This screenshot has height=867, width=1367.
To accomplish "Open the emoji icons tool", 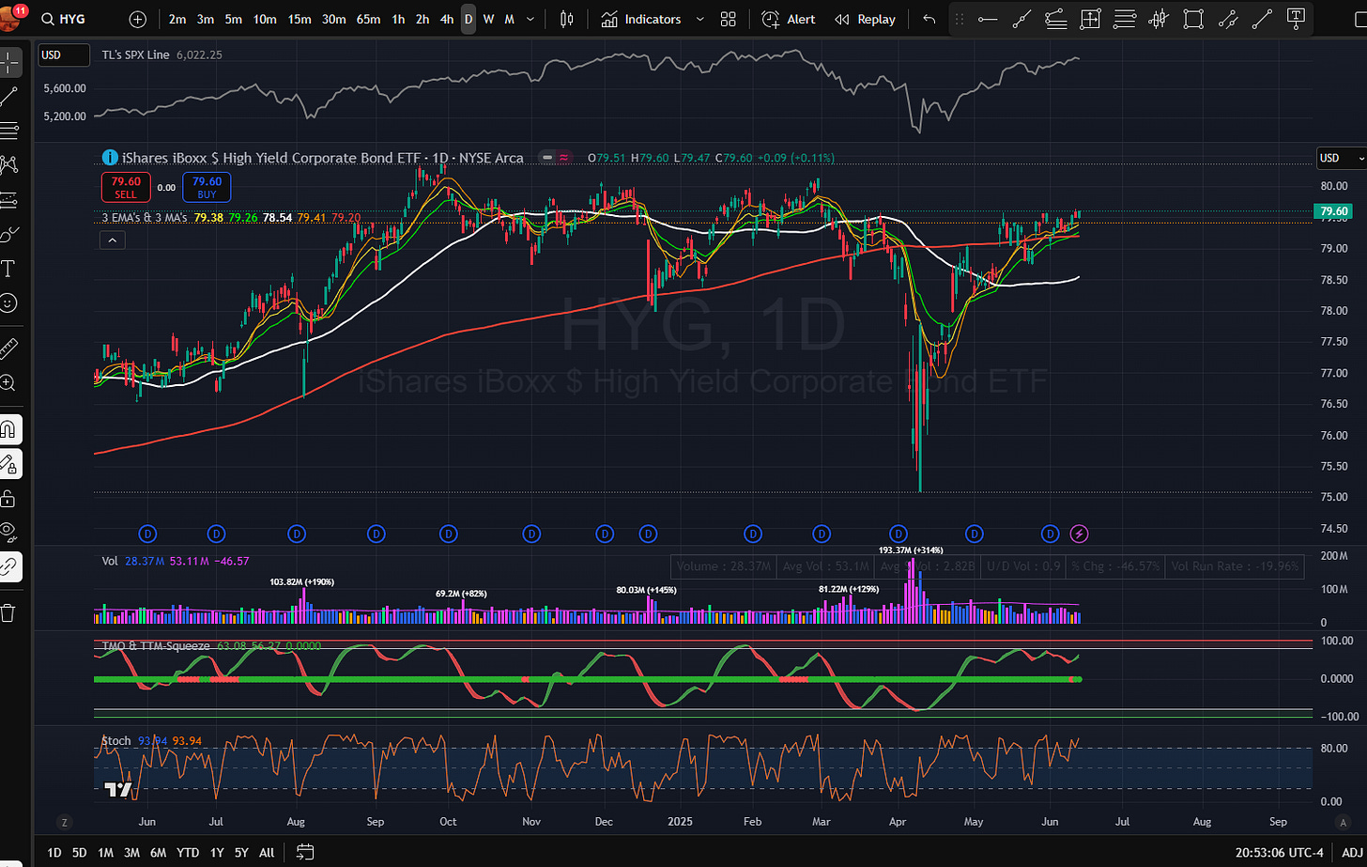I will (x=8, y=303).
